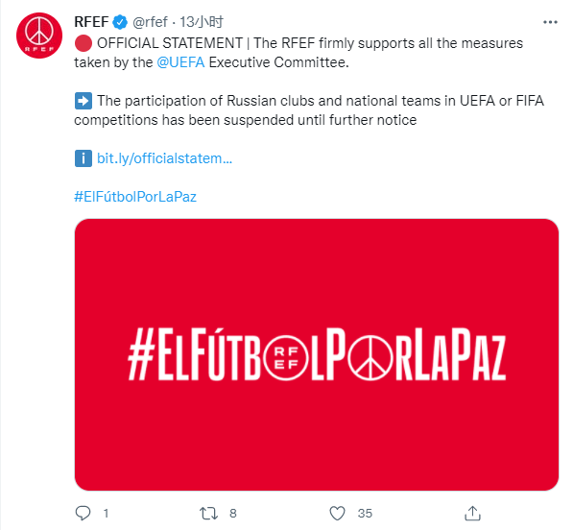
Task: Like the tweet with heart icon
Action: (337, 513)
